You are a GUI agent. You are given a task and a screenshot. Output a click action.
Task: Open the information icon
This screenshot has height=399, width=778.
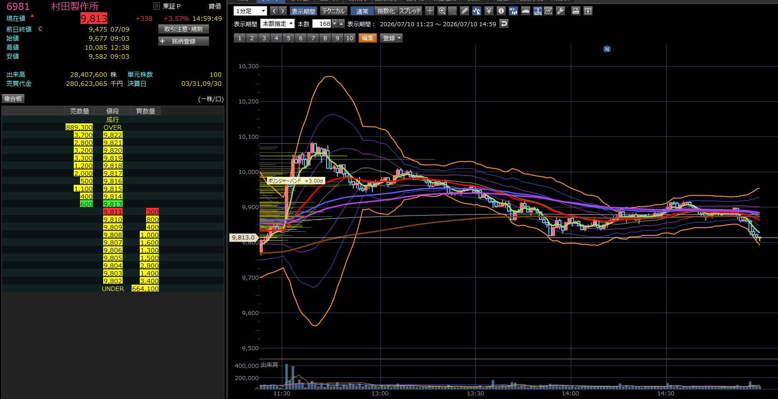pyautogui.click(x=501, y=11)
